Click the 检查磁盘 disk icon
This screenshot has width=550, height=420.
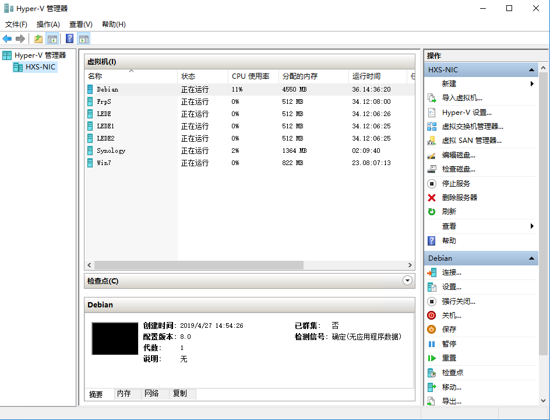(432, 169)
